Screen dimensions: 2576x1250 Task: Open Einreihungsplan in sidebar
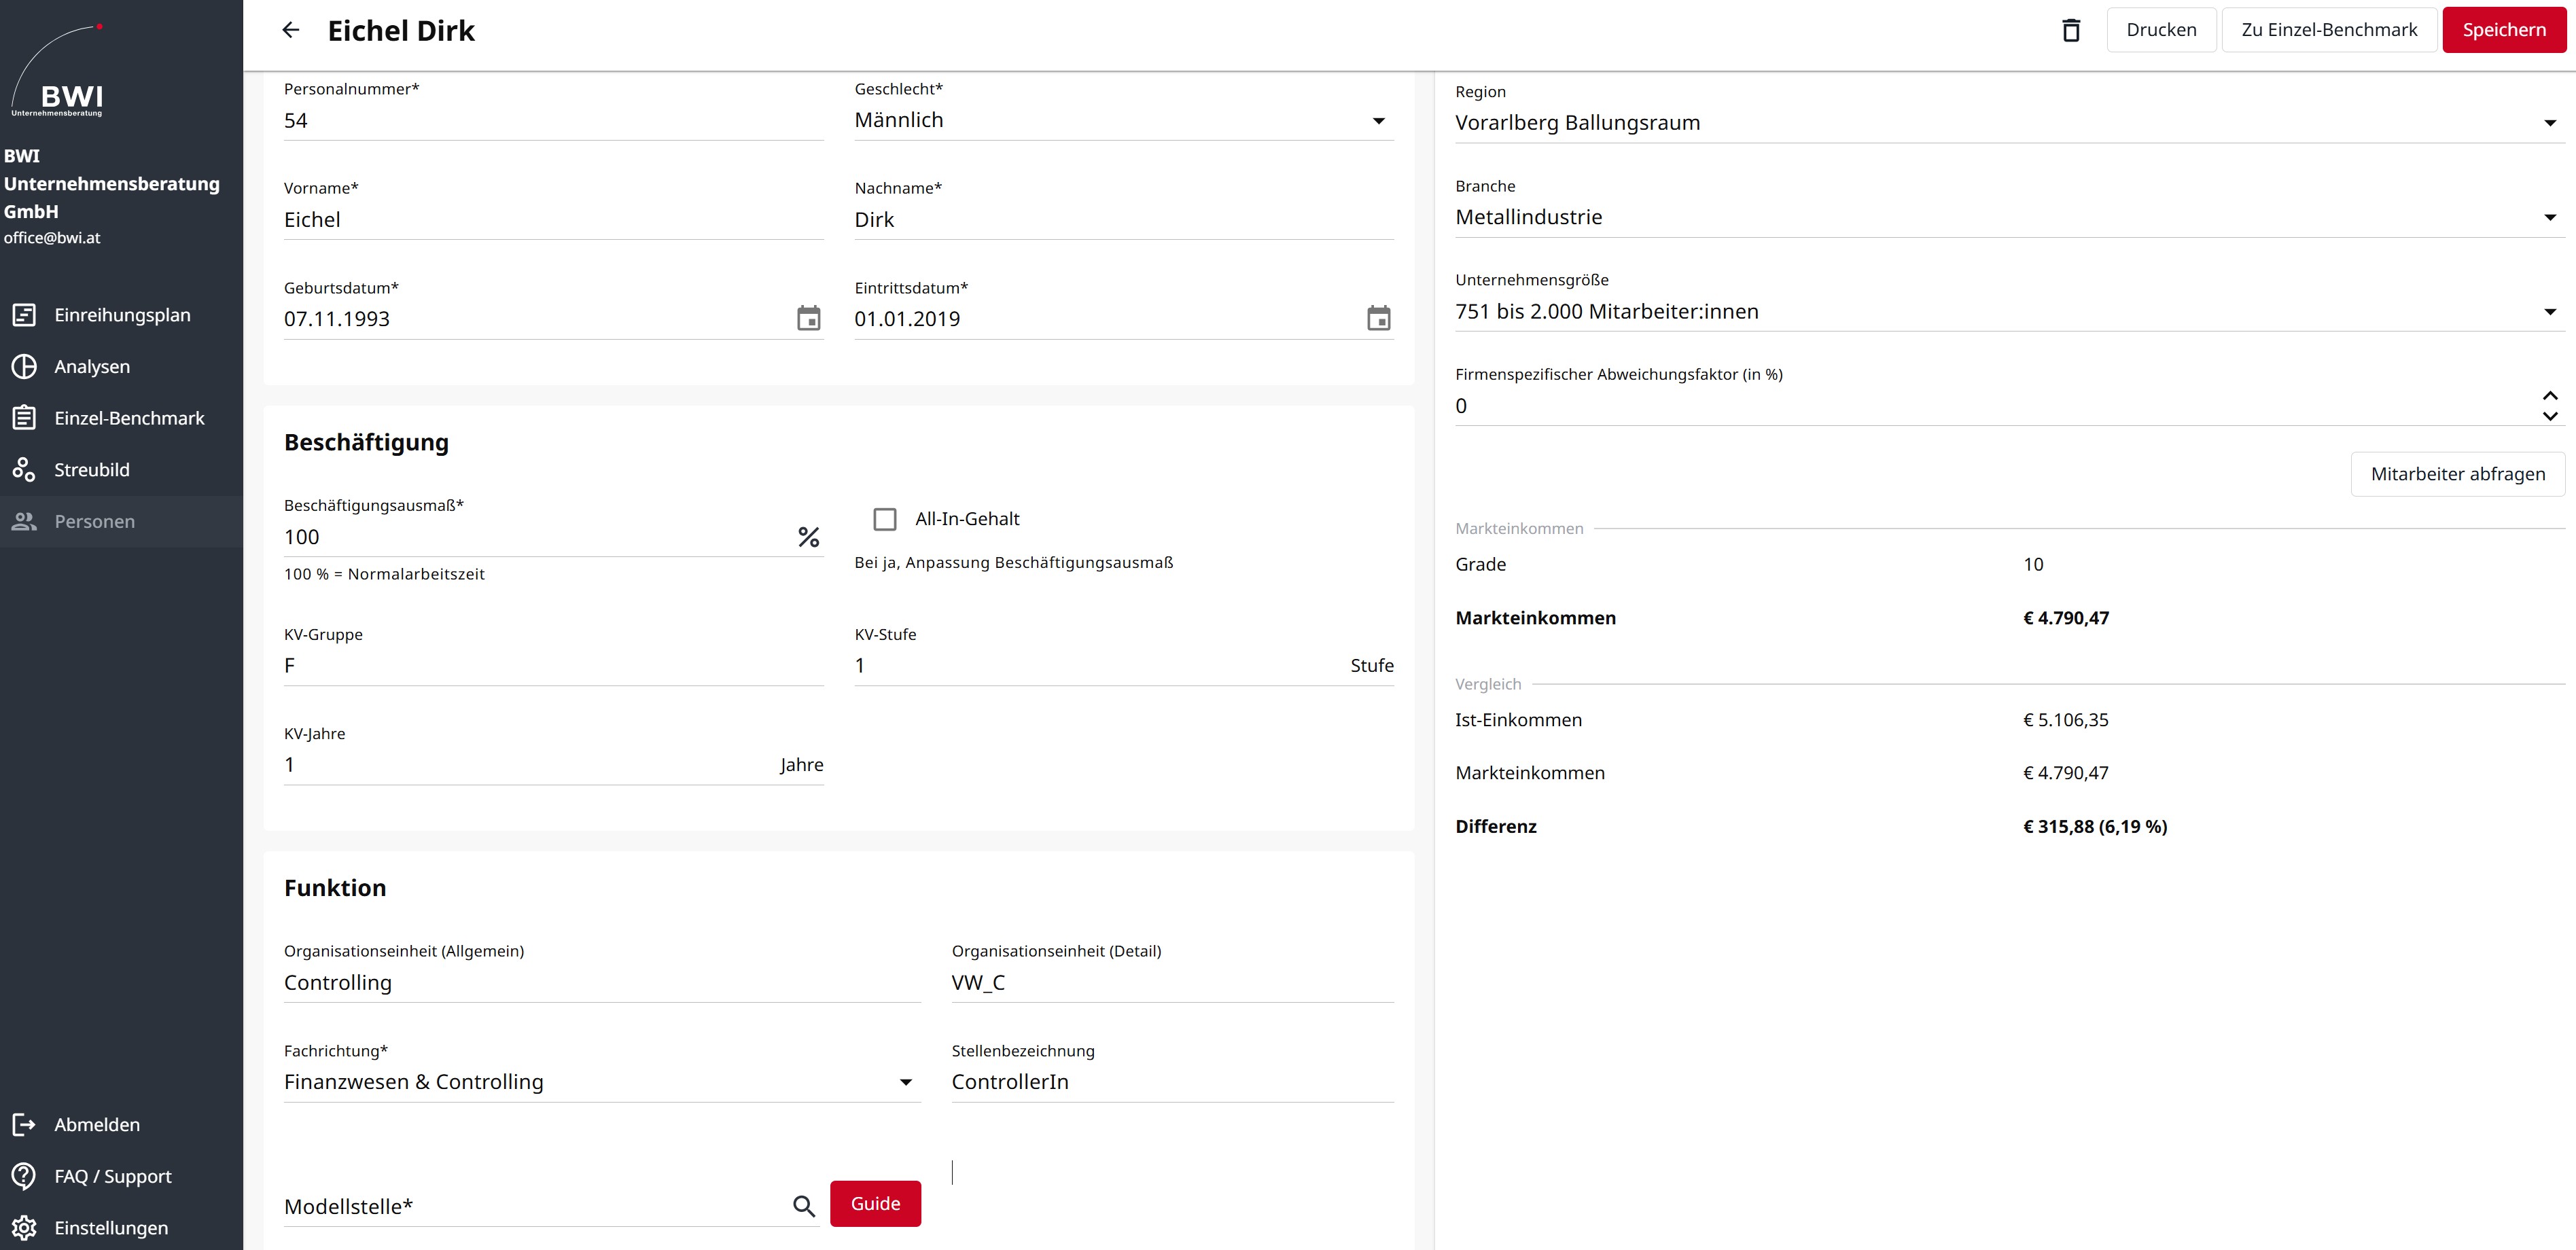click(122, 315)
